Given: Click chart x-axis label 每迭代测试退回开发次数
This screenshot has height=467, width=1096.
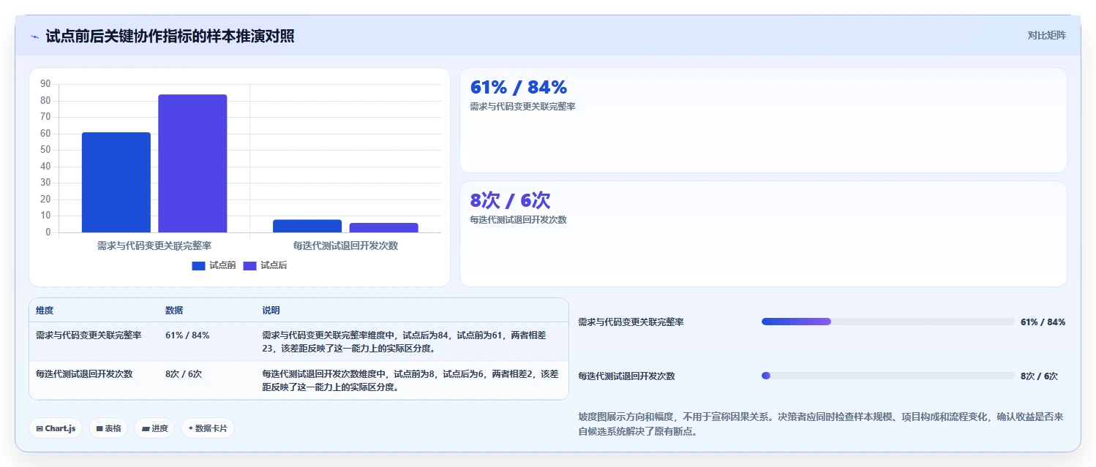Looking at the screenshot, I should (x=345, y=246).
